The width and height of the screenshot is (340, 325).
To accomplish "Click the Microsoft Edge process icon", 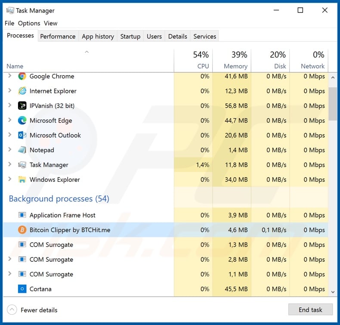I will 22,120.
